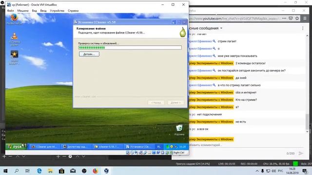This screenshot has height=175, width=312.
Task: Open the Input menu in VirtualBox
Action: click(43, 11)
